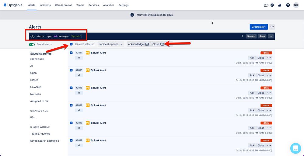Open more options for alert #2815
Viewport: 304px width, 156px height.
pyautogui.click(x=269, y=93)
